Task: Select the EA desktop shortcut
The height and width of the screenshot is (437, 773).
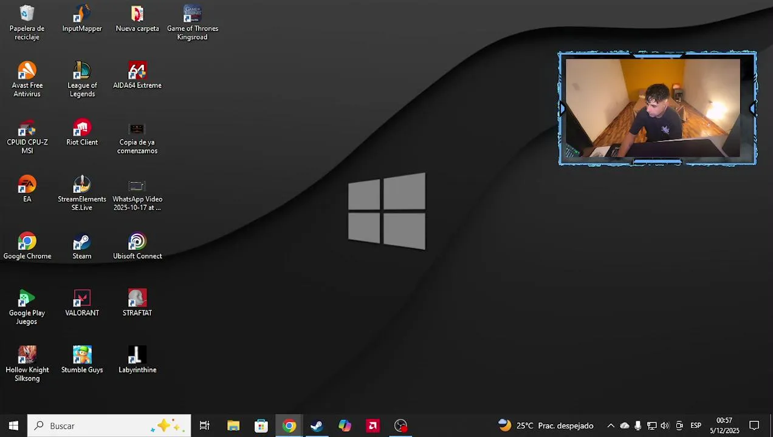Action: [x=27, y=189]
